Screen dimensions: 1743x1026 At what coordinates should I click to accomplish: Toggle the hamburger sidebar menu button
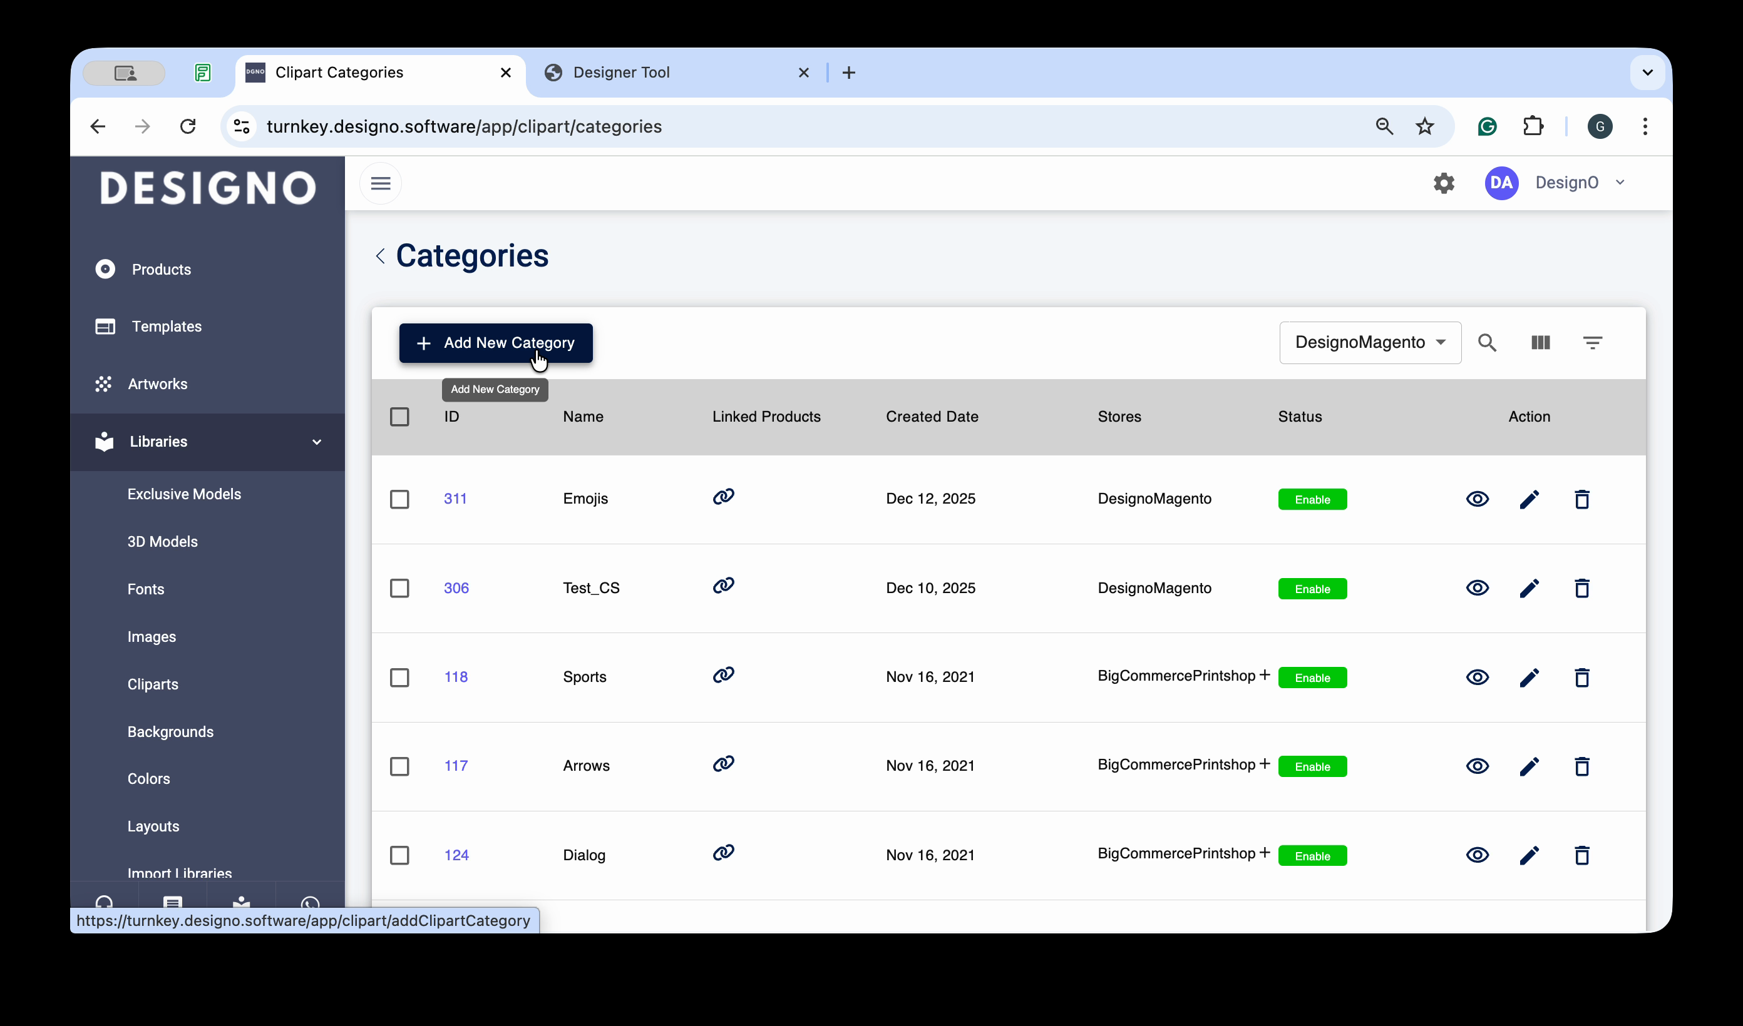381,183
